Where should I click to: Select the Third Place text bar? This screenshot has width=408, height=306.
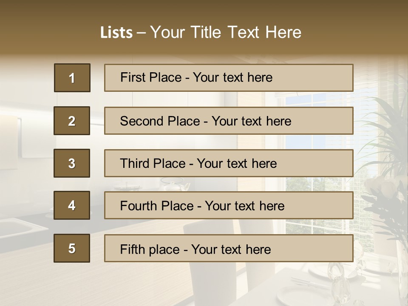pyautogui.click(x=229, y=163)
